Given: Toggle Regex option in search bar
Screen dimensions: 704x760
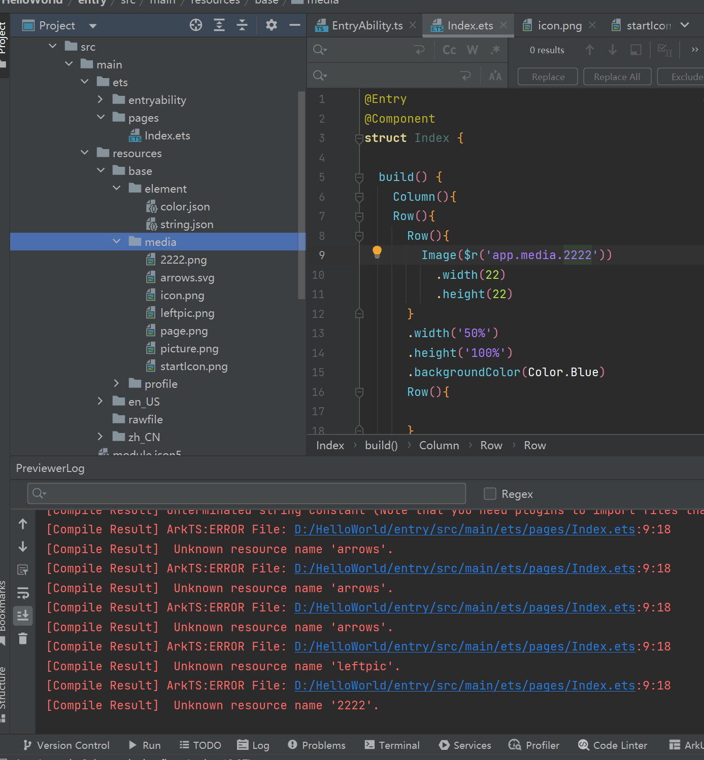Looking at the screenshot, I should tap(495, 50).
